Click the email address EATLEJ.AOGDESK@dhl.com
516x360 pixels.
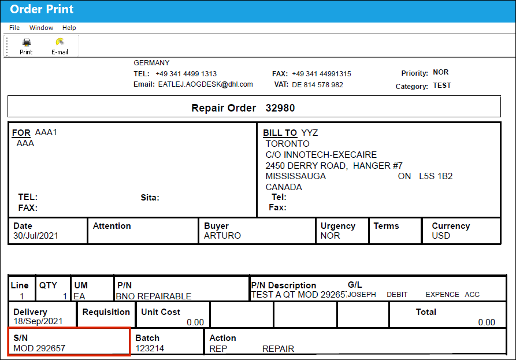[205, 84]
